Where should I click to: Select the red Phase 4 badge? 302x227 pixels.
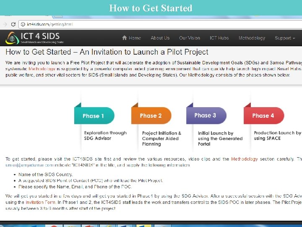(x=264, y=116)
